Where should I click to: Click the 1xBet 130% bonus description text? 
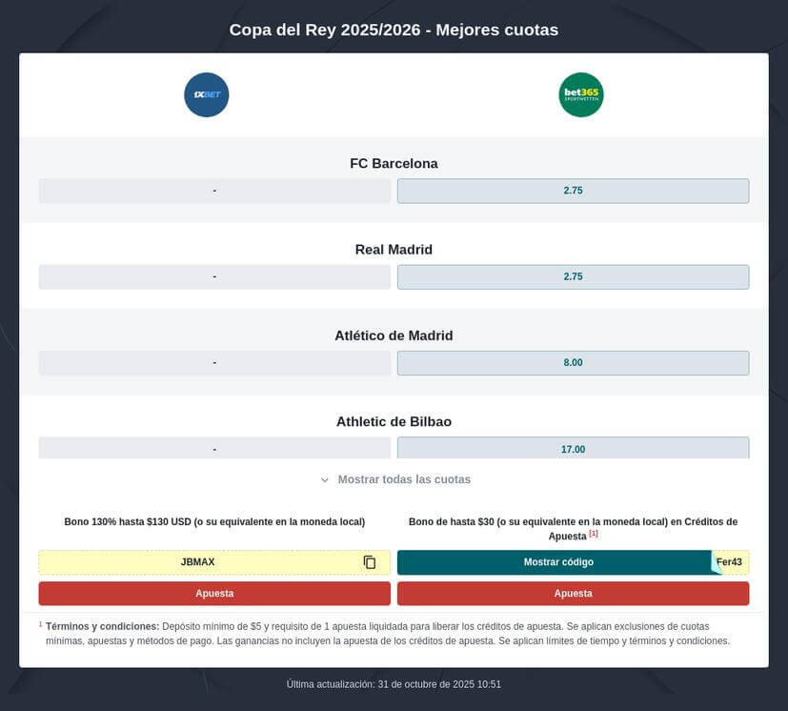(x=214, y=521)
